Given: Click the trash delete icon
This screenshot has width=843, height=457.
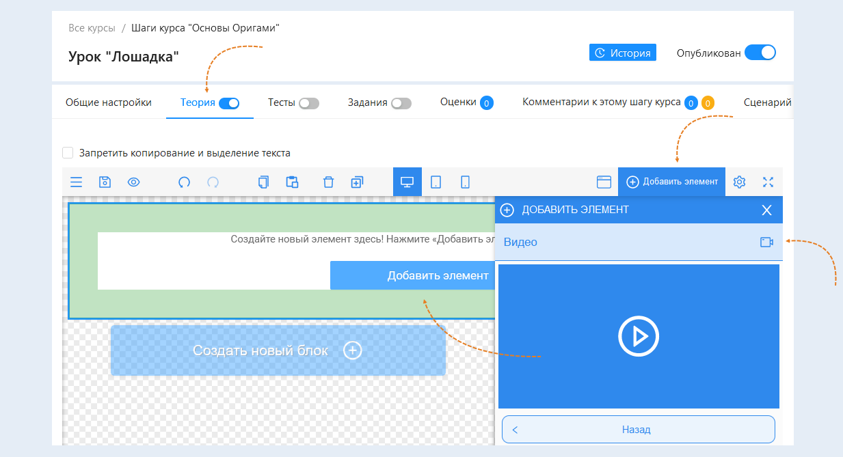Looking at the screenshot, I should (x=328, y=182).
